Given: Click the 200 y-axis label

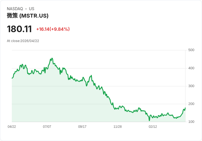Looking at the screenshot, I should click(191, 104).
